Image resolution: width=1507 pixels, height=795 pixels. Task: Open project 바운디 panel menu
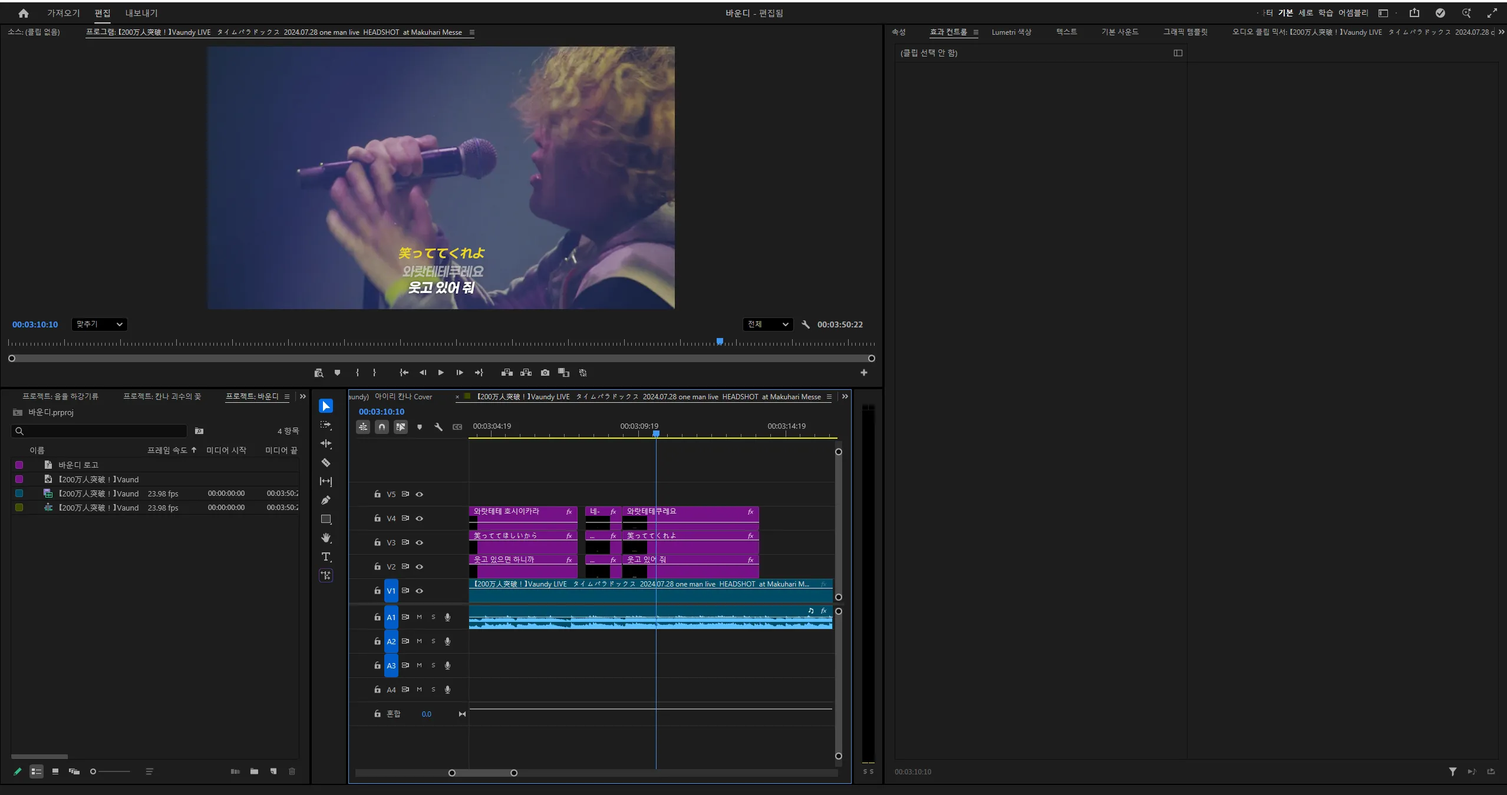click(x=287, y=397)
